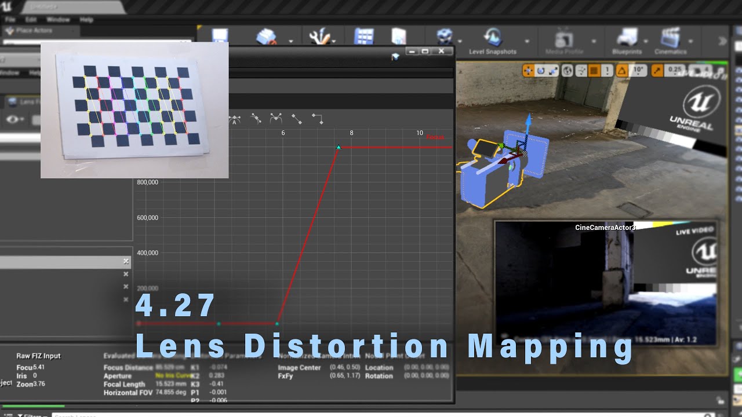Select the third curve tangent tool icon
The width and height of the screenshot is (742, 417).
point(276,119)
